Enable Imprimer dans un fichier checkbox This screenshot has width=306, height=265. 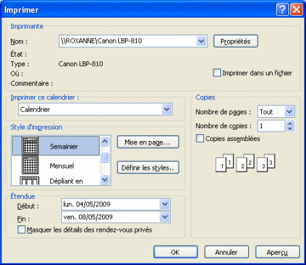pos(217,73)
